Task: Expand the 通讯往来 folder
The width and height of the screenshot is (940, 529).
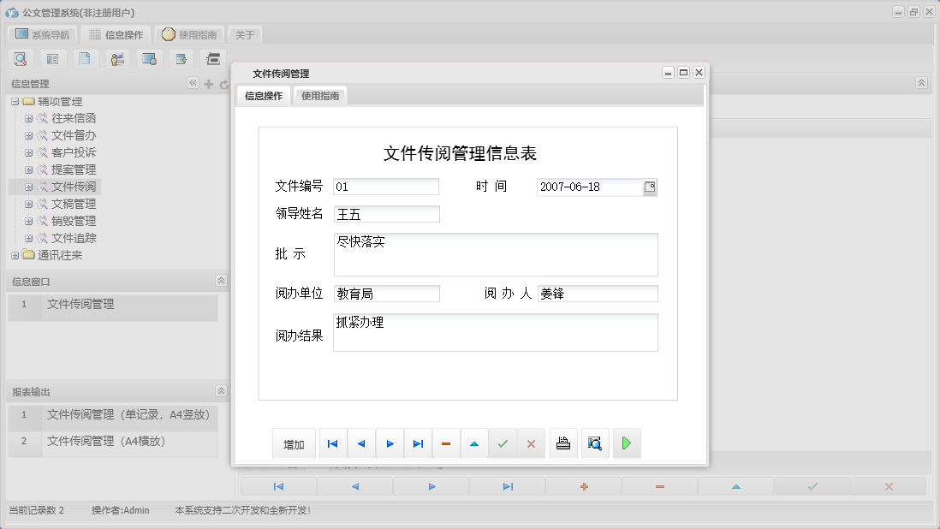Action: (x=14, y=254)
